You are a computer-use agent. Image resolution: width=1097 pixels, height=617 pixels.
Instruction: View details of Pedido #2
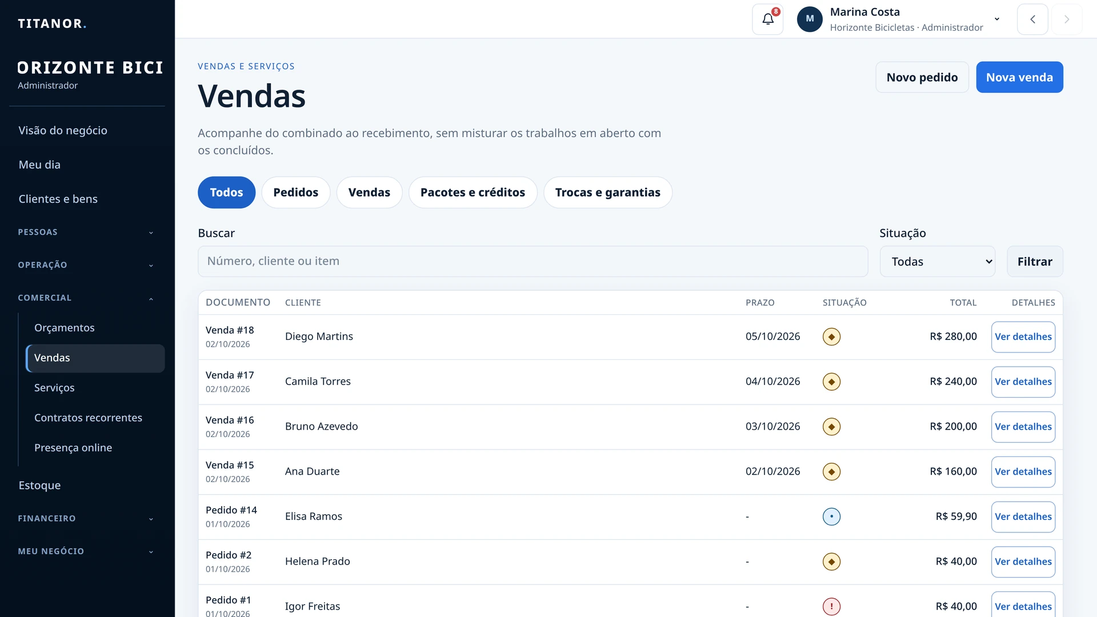1023,562
